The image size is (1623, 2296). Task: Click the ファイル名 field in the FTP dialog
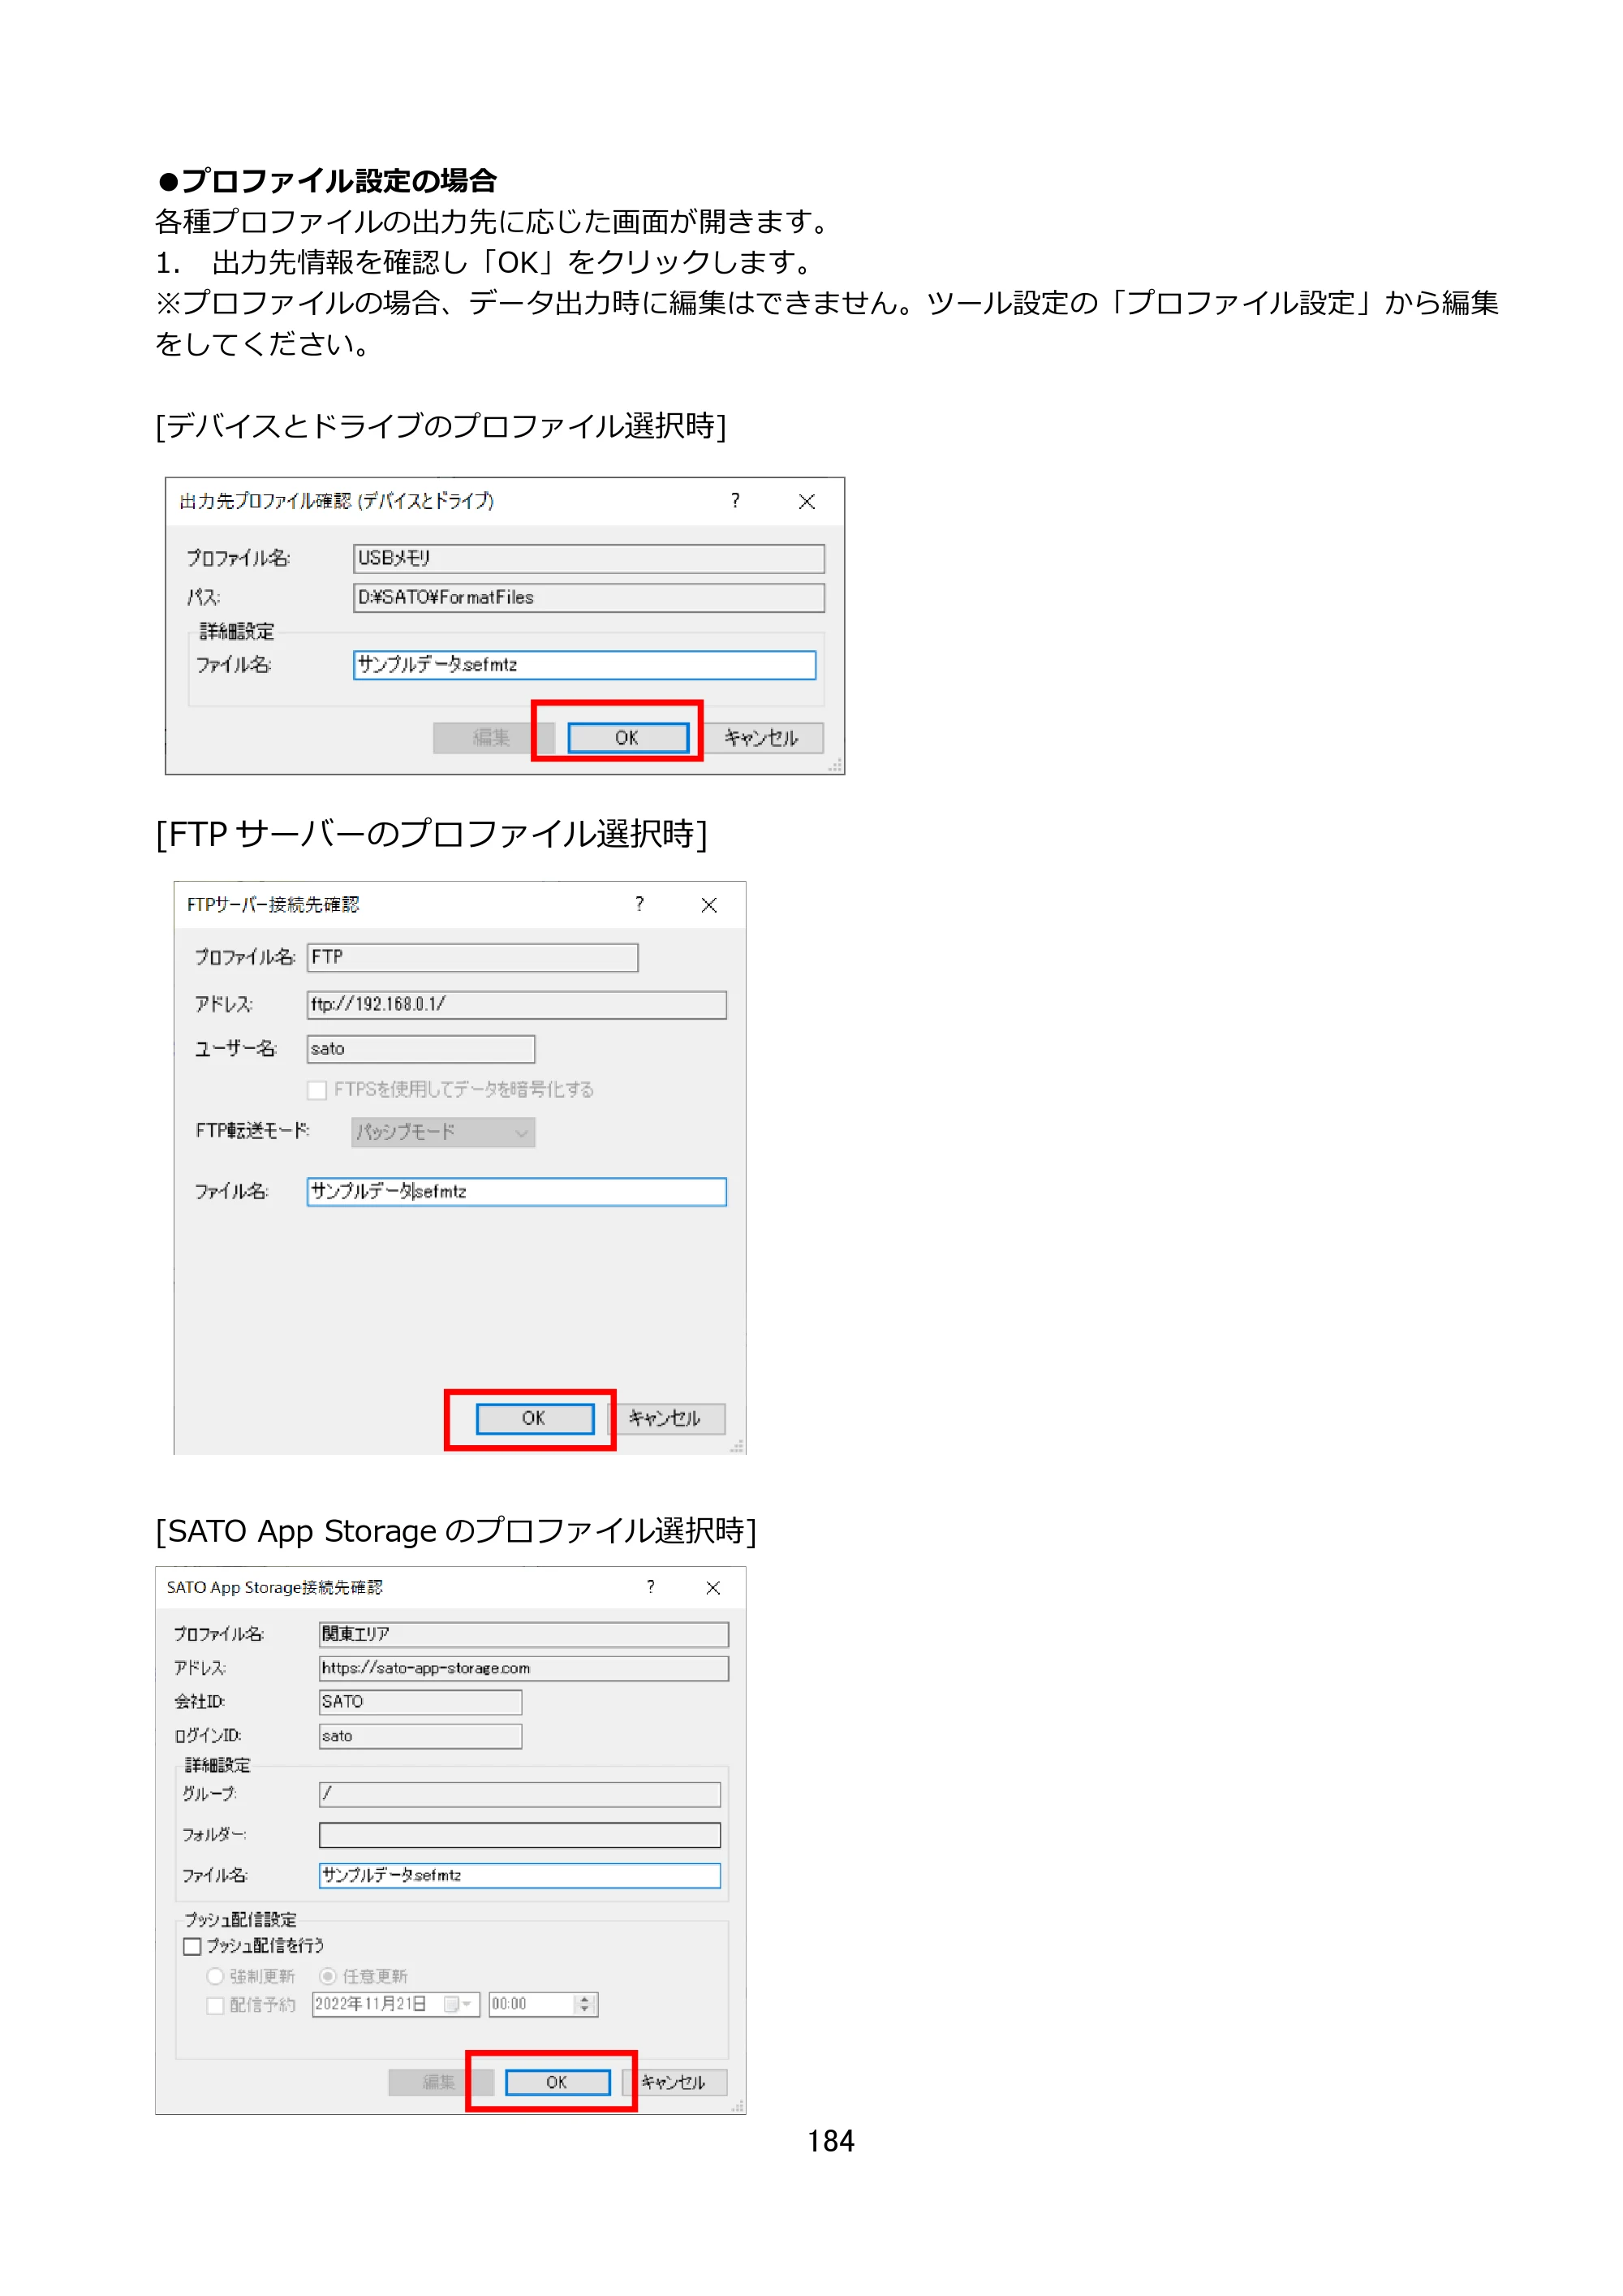pos(517,1192)
